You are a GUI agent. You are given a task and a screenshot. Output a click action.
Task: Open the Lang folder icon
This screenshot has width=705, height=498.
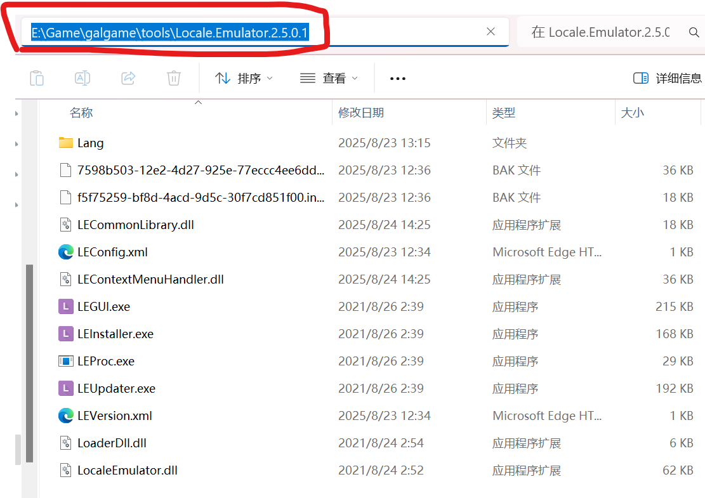[67, 143]
